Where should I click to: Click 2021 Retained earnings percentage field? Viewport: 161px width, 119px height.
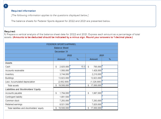tap(110, 104)
